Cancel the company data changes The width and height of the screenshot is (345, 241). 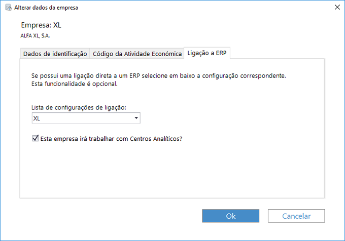296,216
